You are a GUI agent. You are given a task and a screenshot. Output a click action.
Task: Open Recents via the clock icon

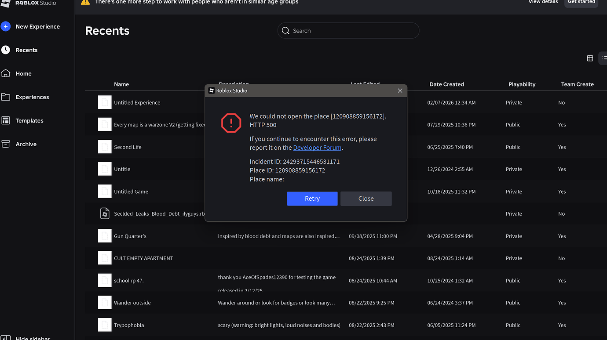[x=6, y=50]
